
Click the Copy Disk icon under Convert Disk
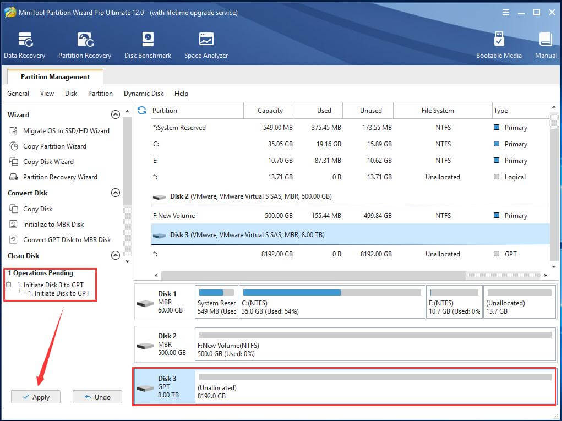(x=13, y=209)
